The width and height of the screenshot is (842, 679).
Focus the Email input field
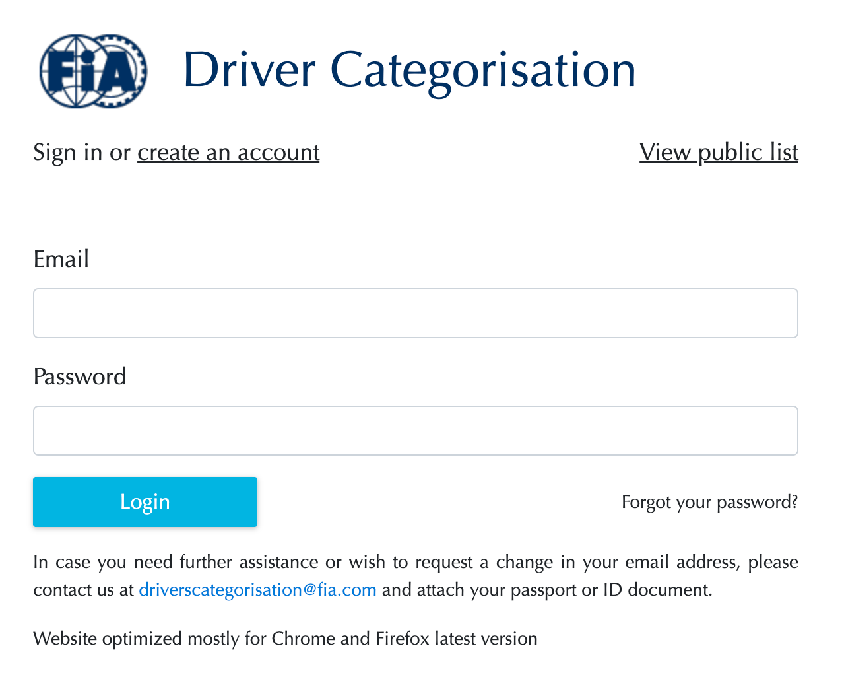(416, 313)
